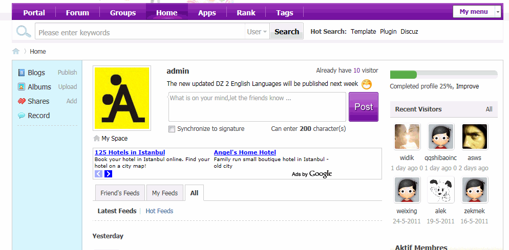Click the Home breadcrumb link
Screen dimensions: 509x250
(38, 52)
